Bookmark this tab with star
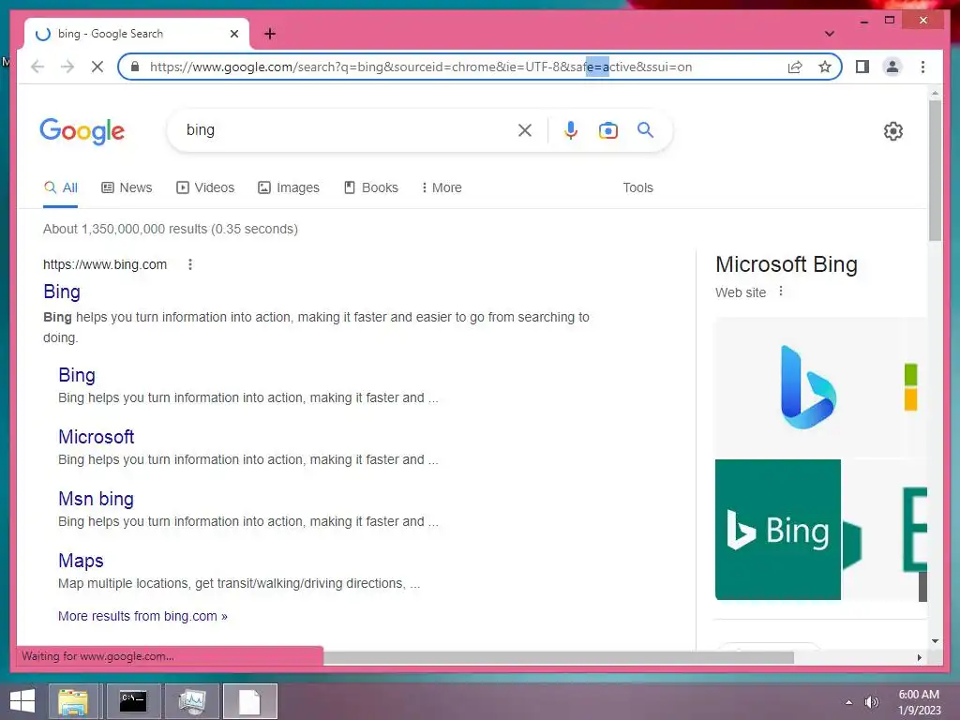Screen dimensions: 960x720 825,67
